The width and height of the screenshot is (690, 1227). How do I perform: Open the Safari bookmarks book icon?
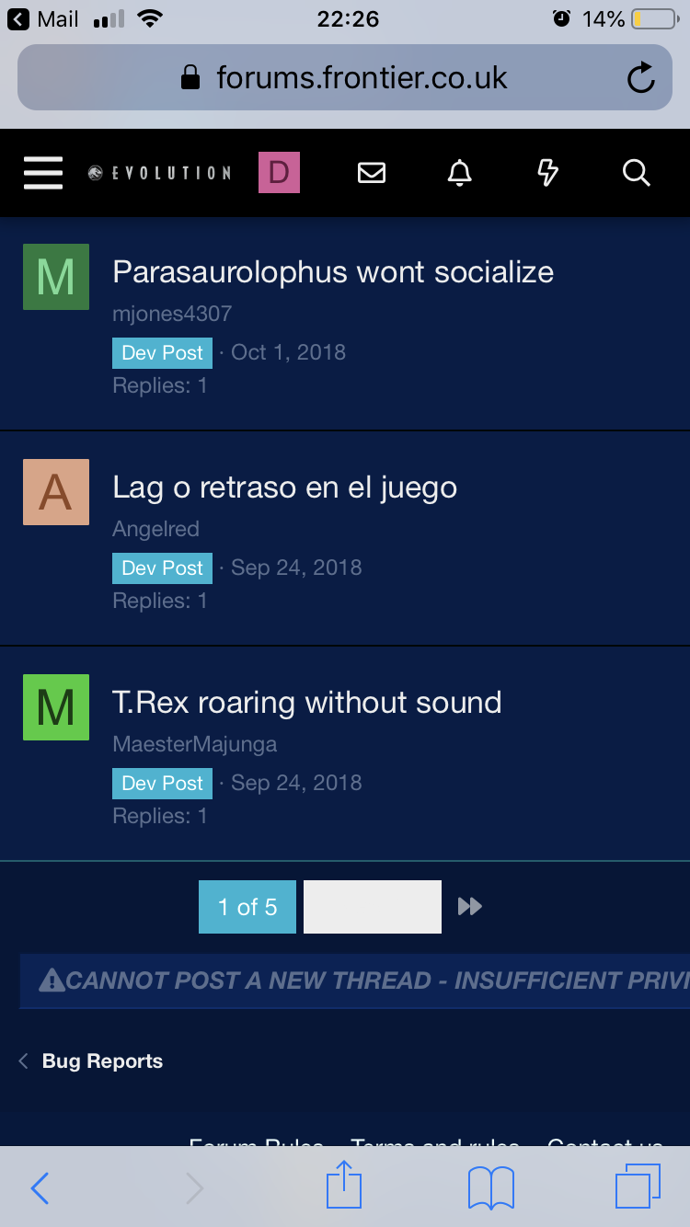click(x=491, y=1187)
